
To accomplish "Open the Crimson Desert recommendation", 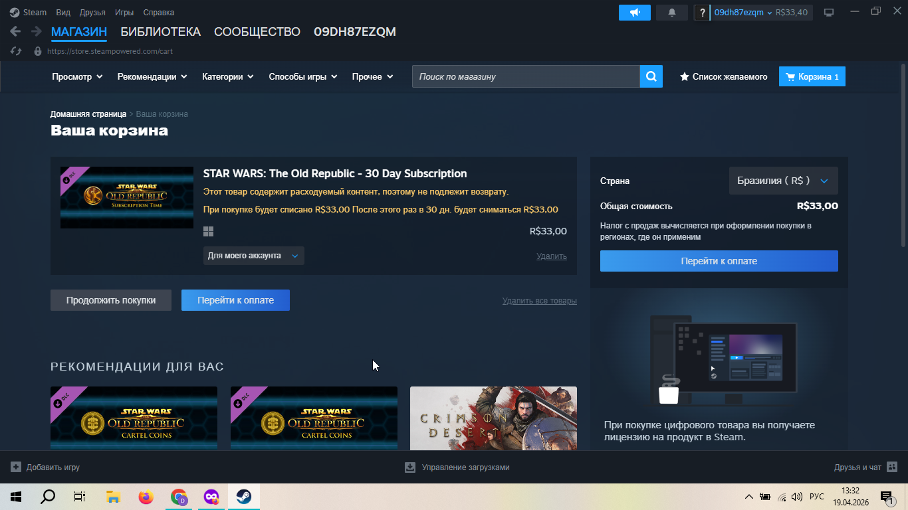I will [x=493, y=418].
